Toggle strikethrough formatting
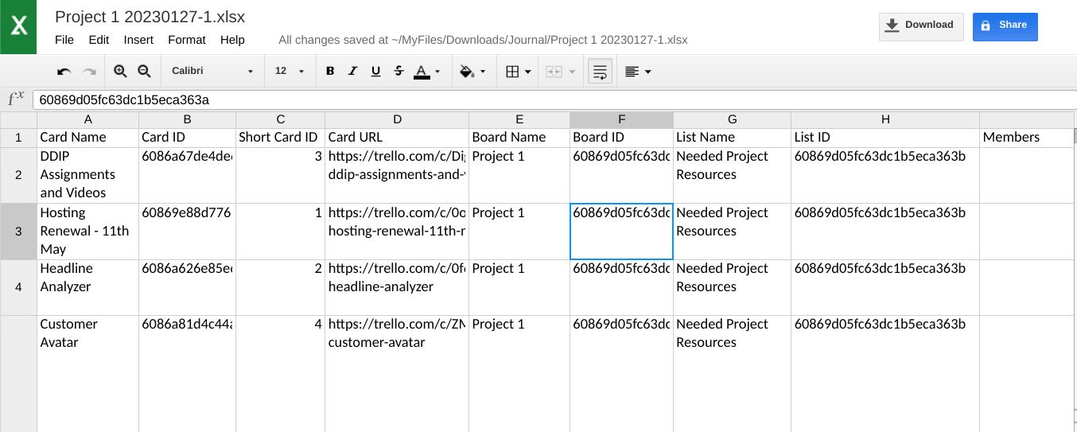The height and width of the screenshot is (432, 1077). pyautogui.click(x=399, y=71)
